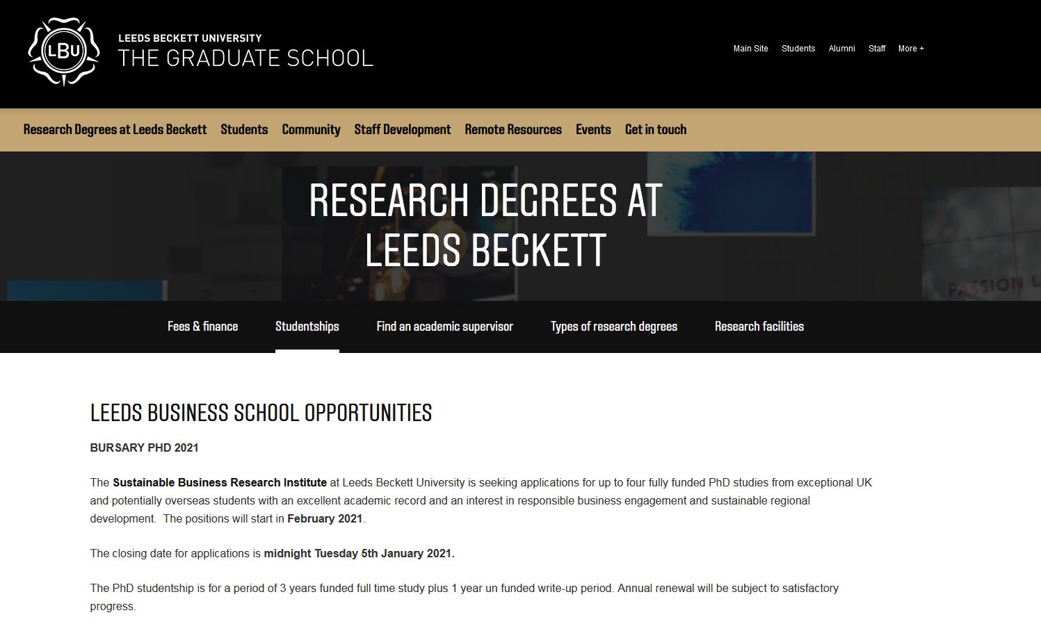
Task: Open The Graduate School title link
Action: point(245,58)
